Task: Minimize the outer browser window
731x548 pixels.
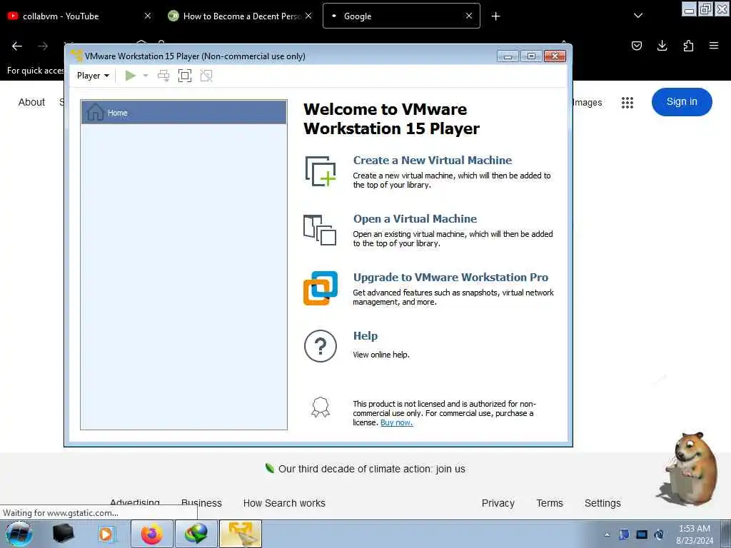Action: point(690,9)
